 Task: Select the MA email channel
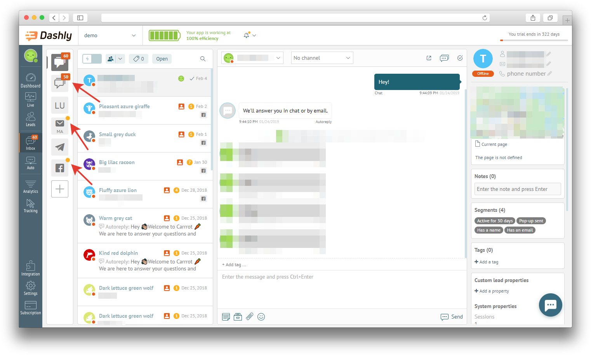pos(60,126)
